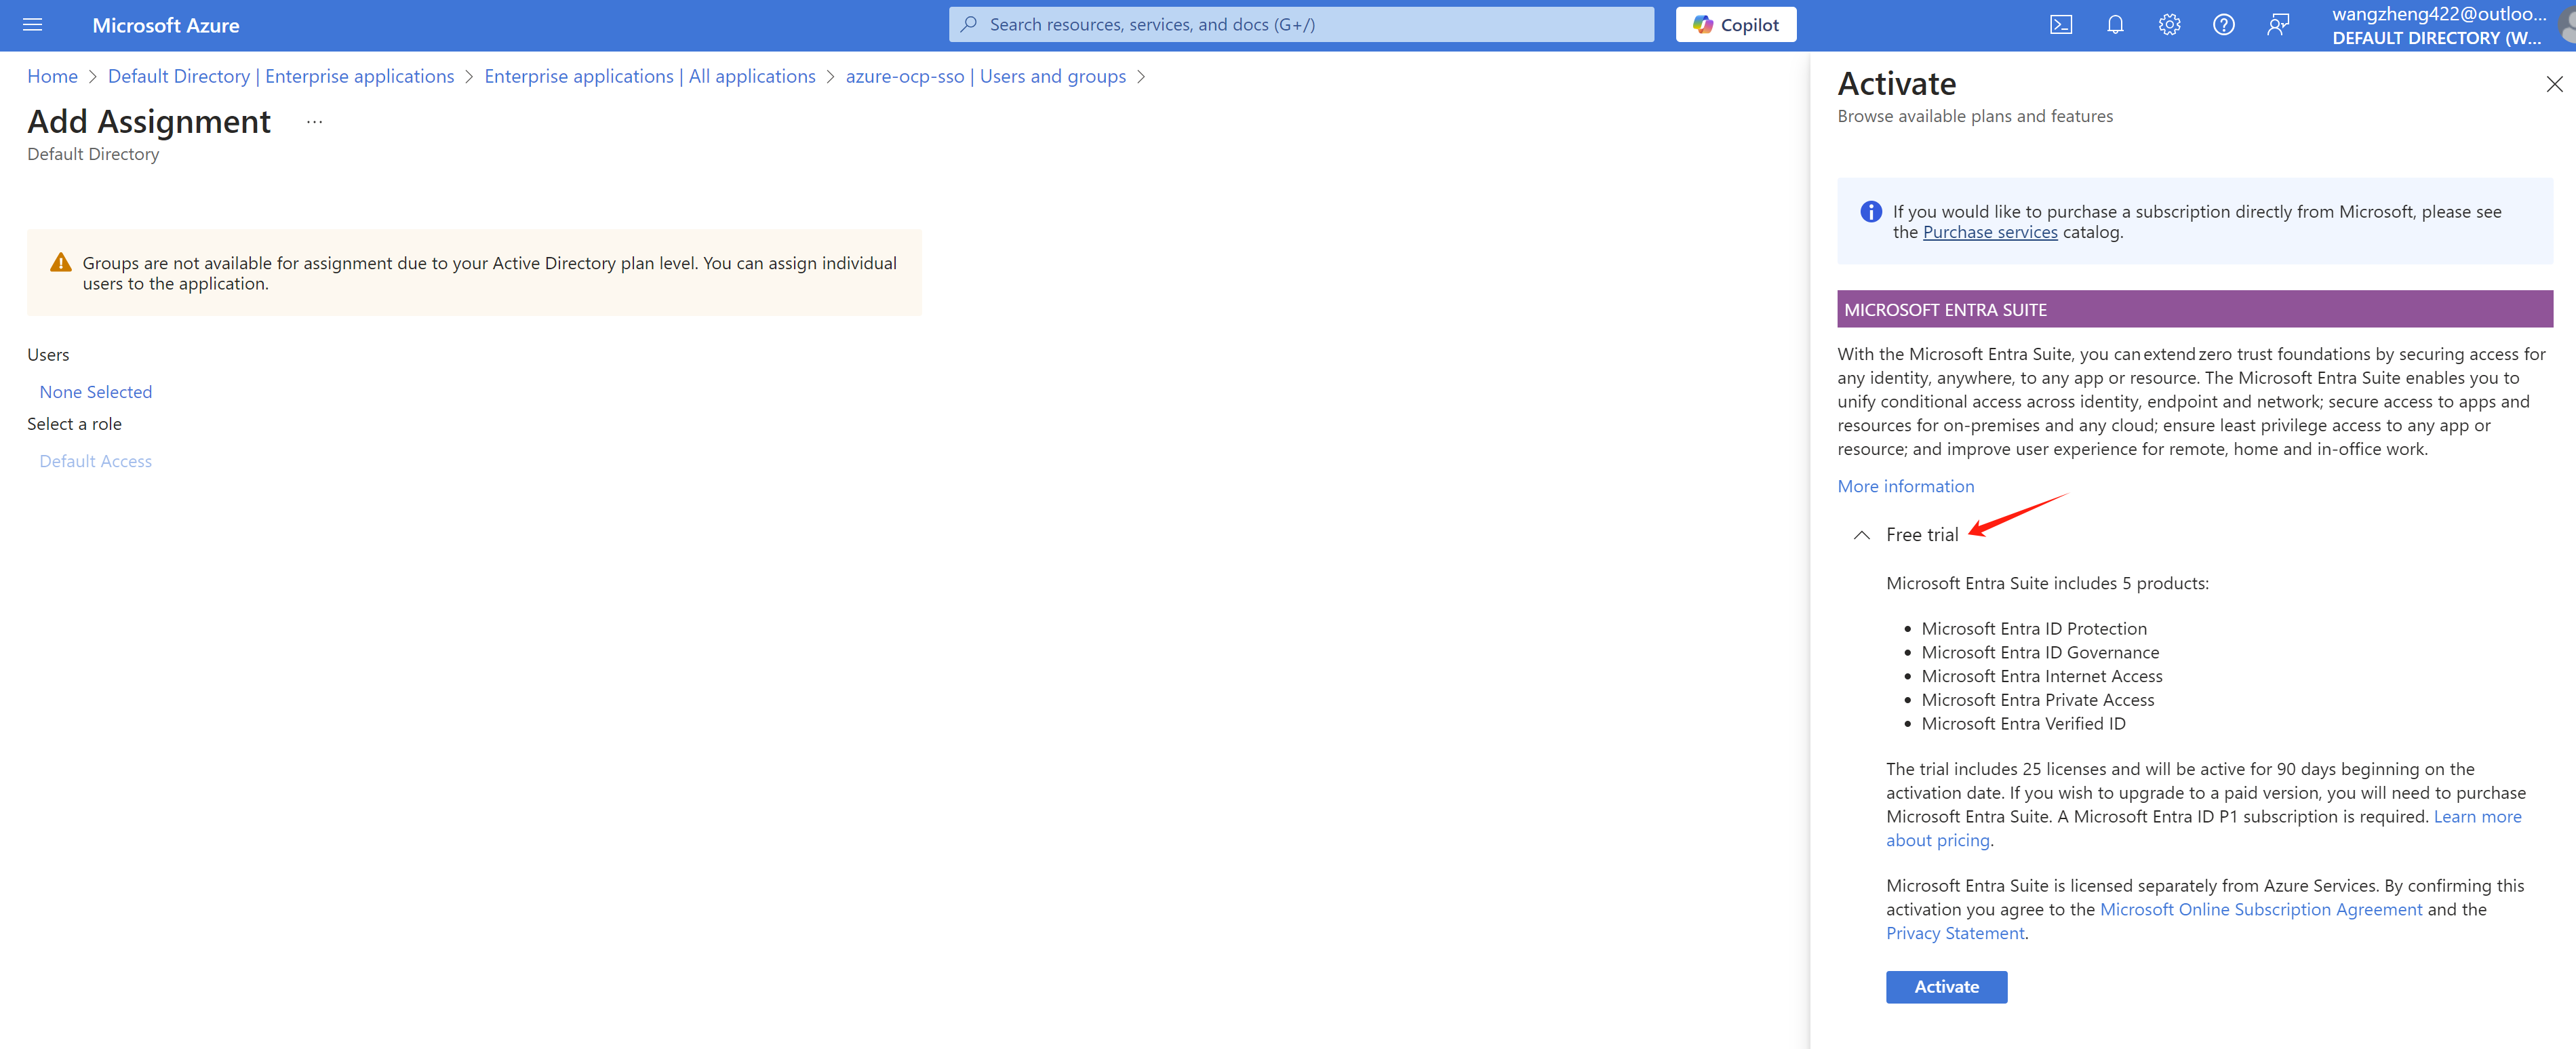Select users via None Selected link
The width and height of the screenshot is (2576, 1049).
pyautogui.click(x=95, y=392)
